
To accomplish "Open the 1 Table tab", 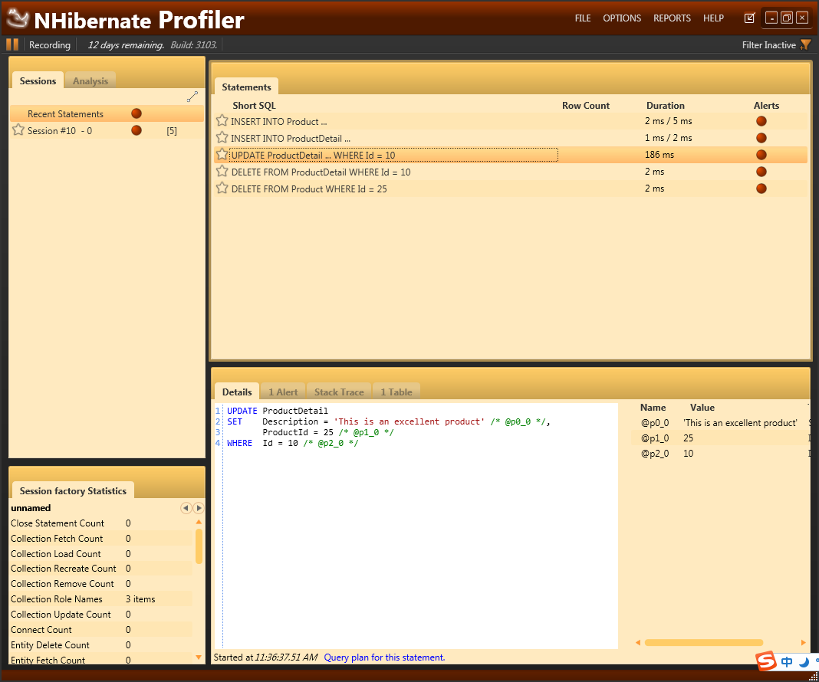I will click(396, 392).
